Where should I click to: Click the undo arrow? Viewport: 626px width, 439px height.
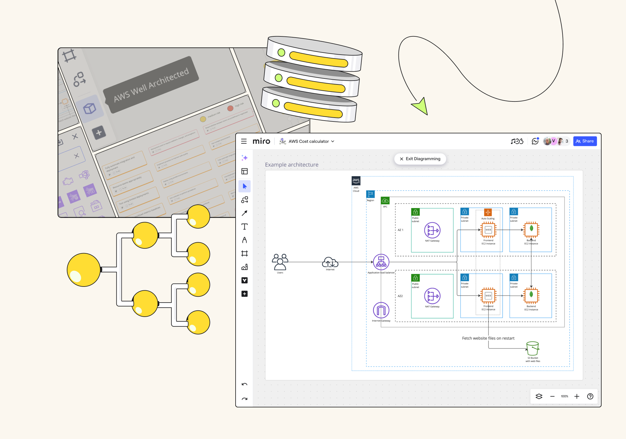tap(245, 384)
